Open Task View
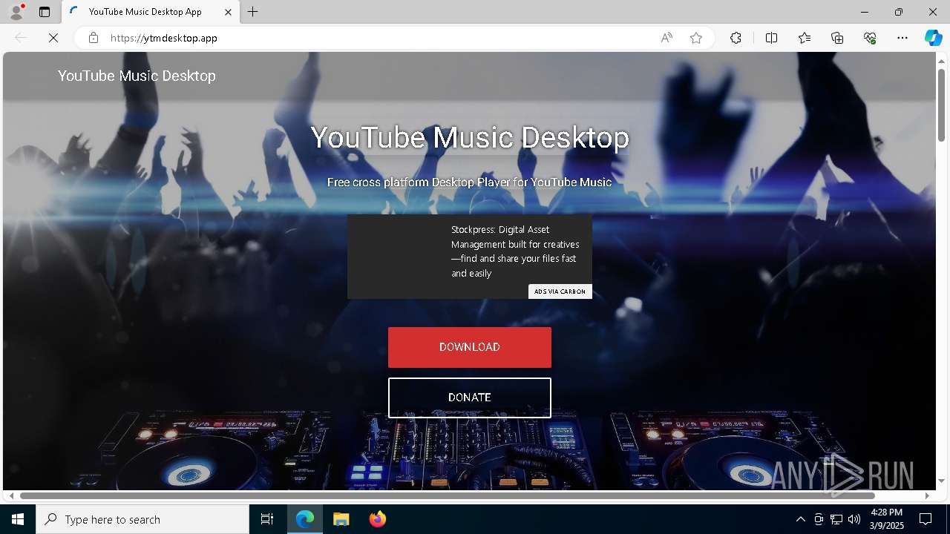The height and width of the screenshot is (534, 950). (x=267, y=519)
